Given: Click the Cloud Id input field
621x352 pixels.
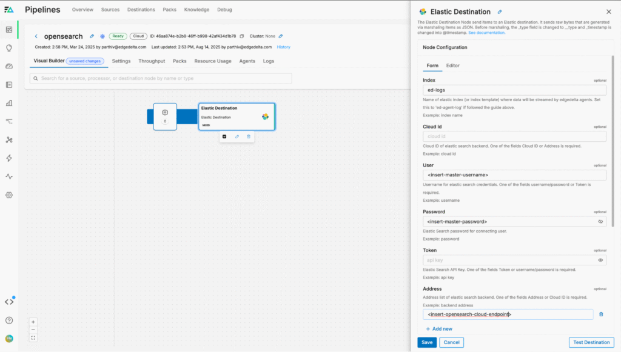Looking at the screenshot, I should (x=514, y=136).
